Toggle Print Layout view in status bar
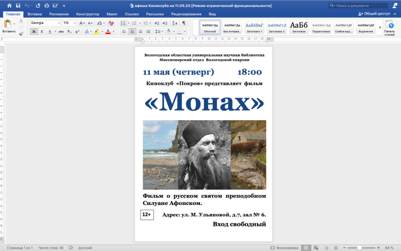401x251 pixels. pyautogui.click(x=306, y=248)
